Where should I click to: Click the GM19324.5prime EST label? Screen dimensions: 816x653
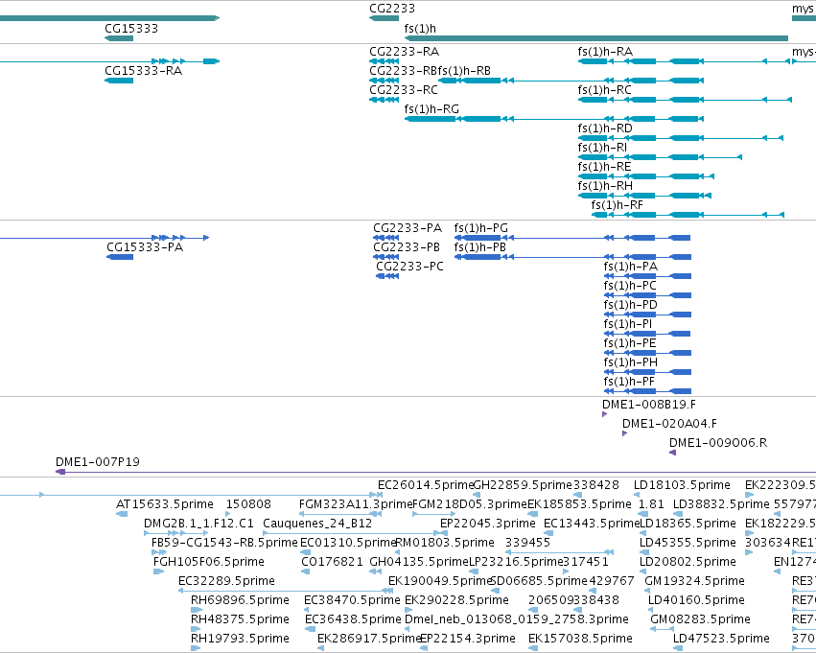(694, 581)
